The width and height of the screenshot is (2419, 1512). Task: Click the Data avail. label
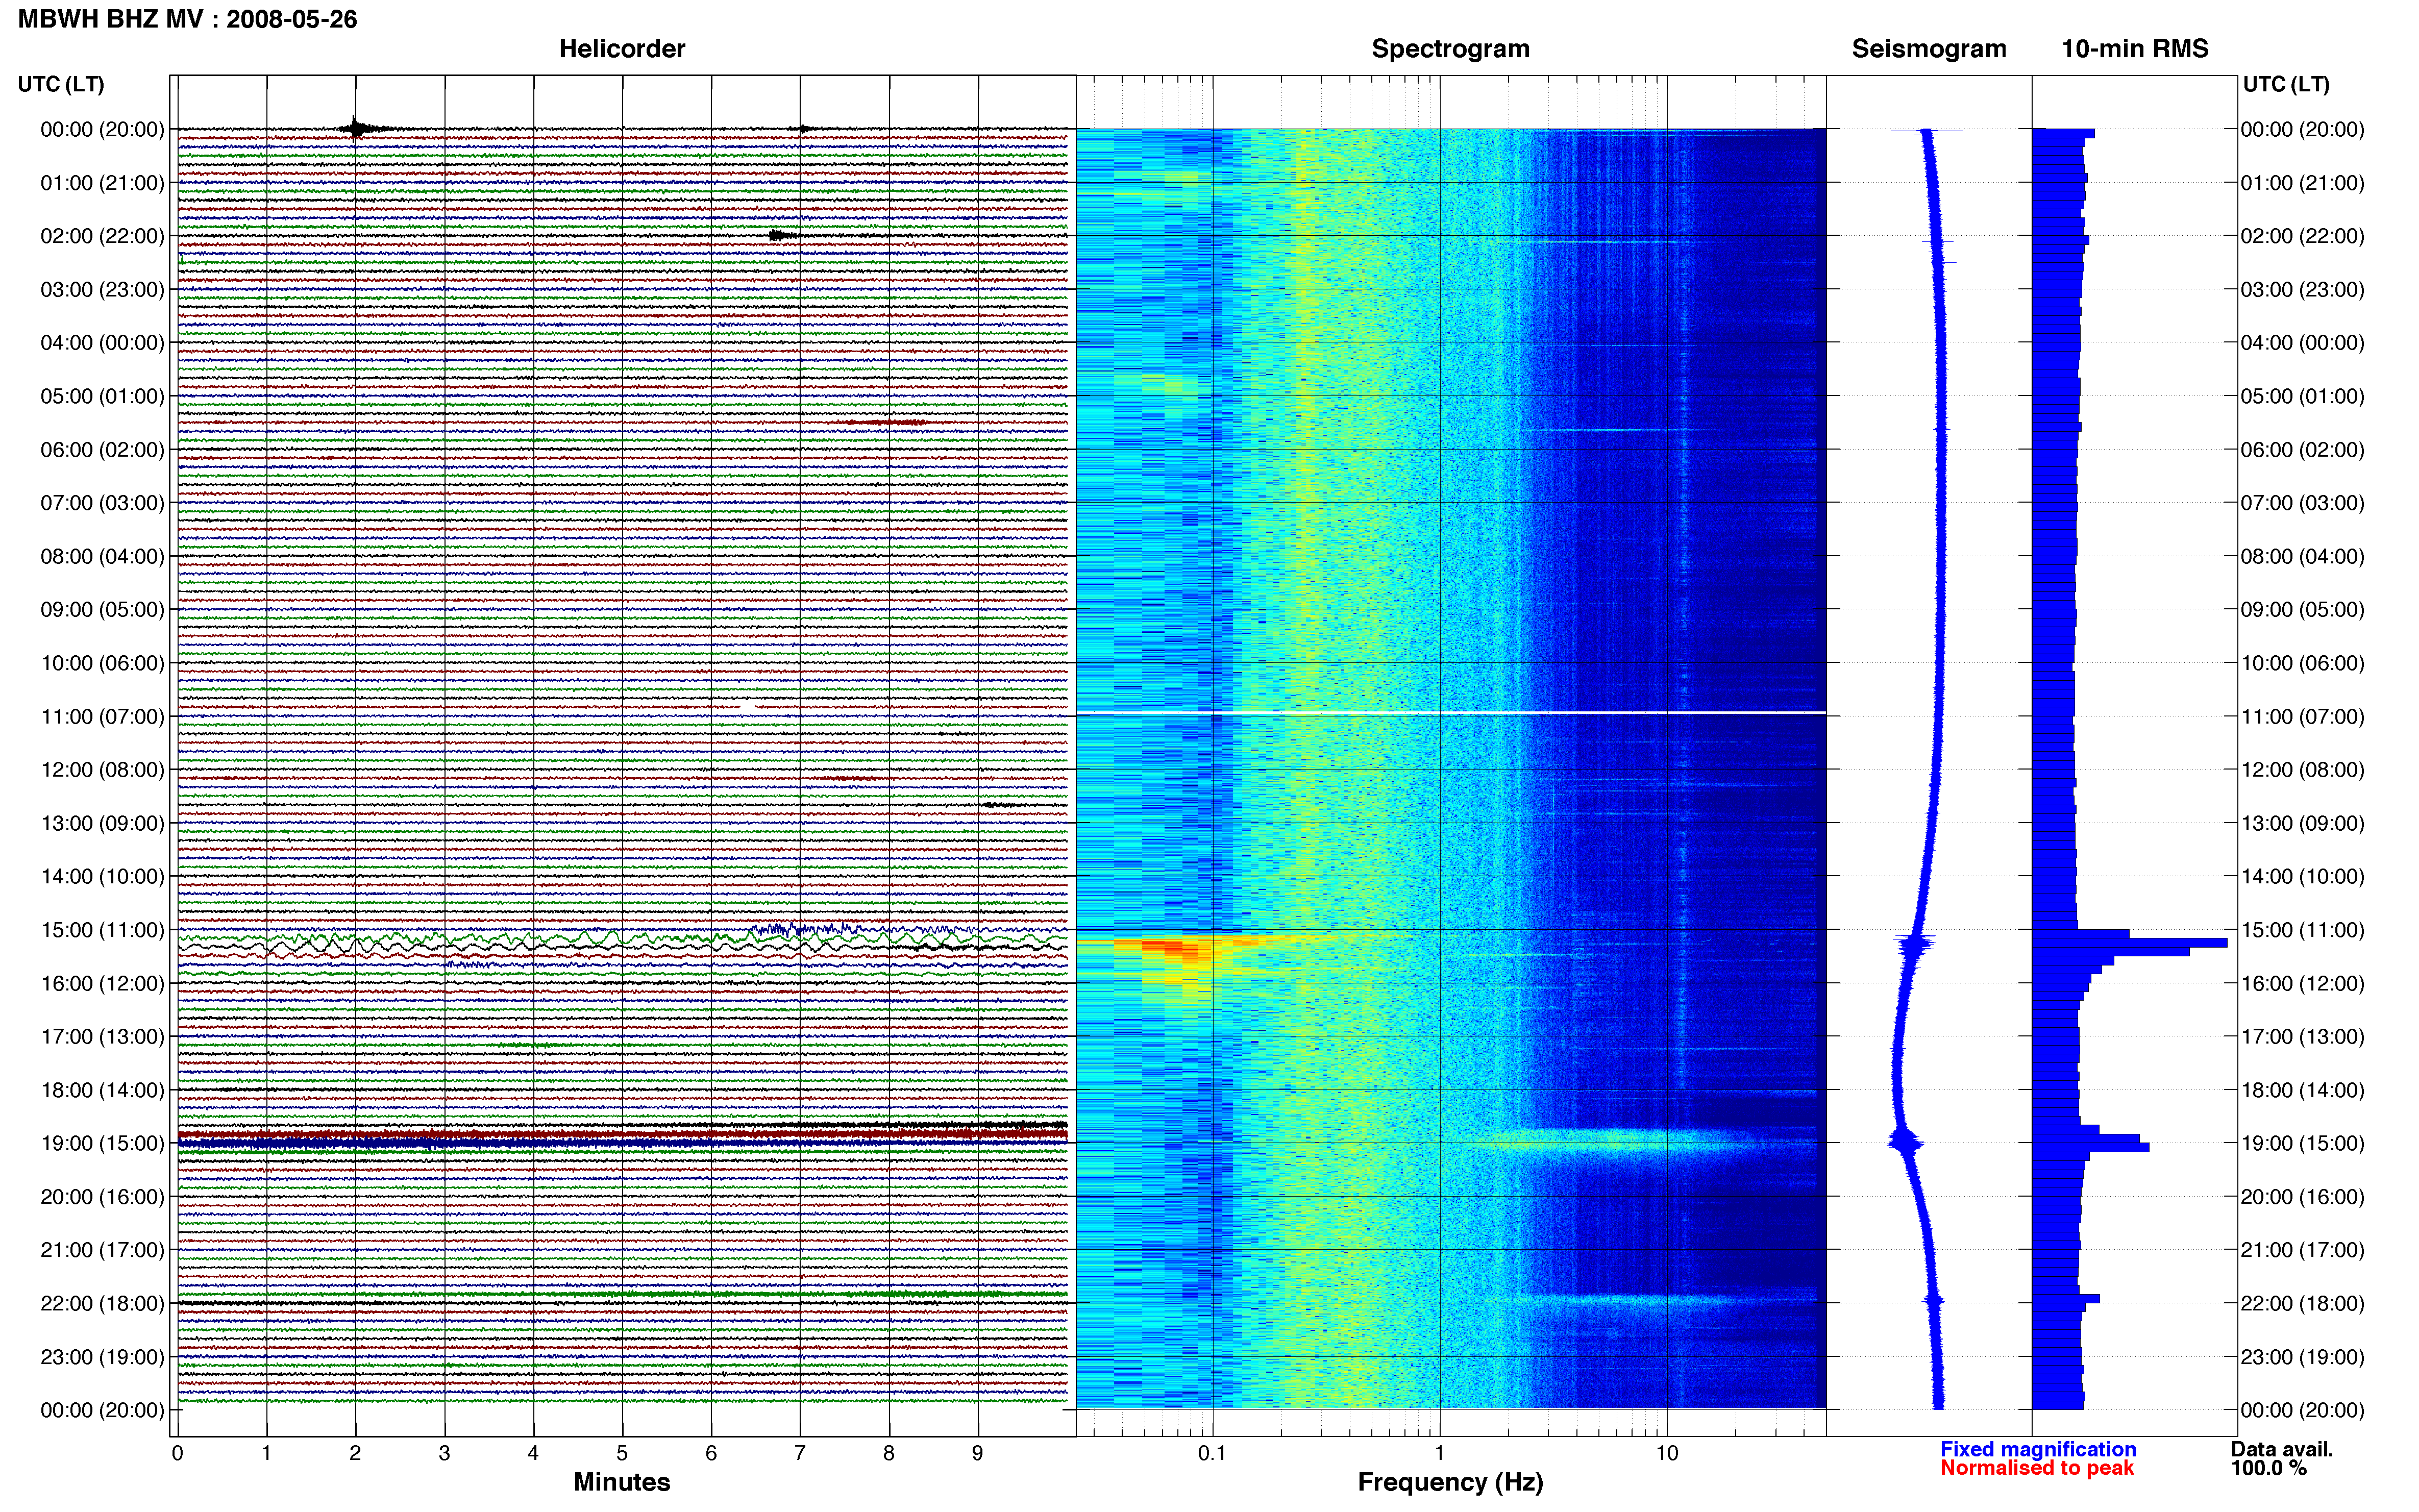(x=2282, y=1449)
